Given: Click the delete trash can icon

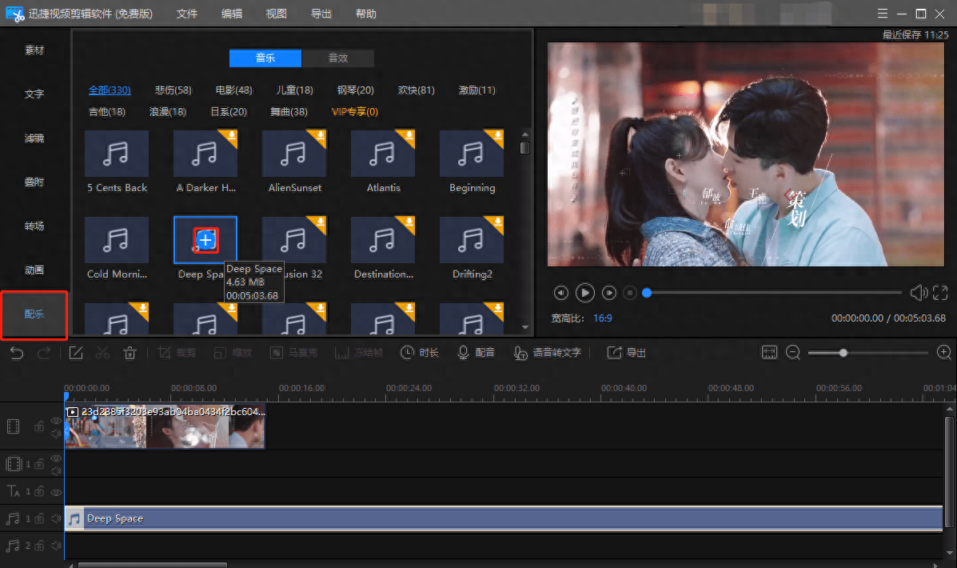Looking at the screenshot, I should coord(130,353).
